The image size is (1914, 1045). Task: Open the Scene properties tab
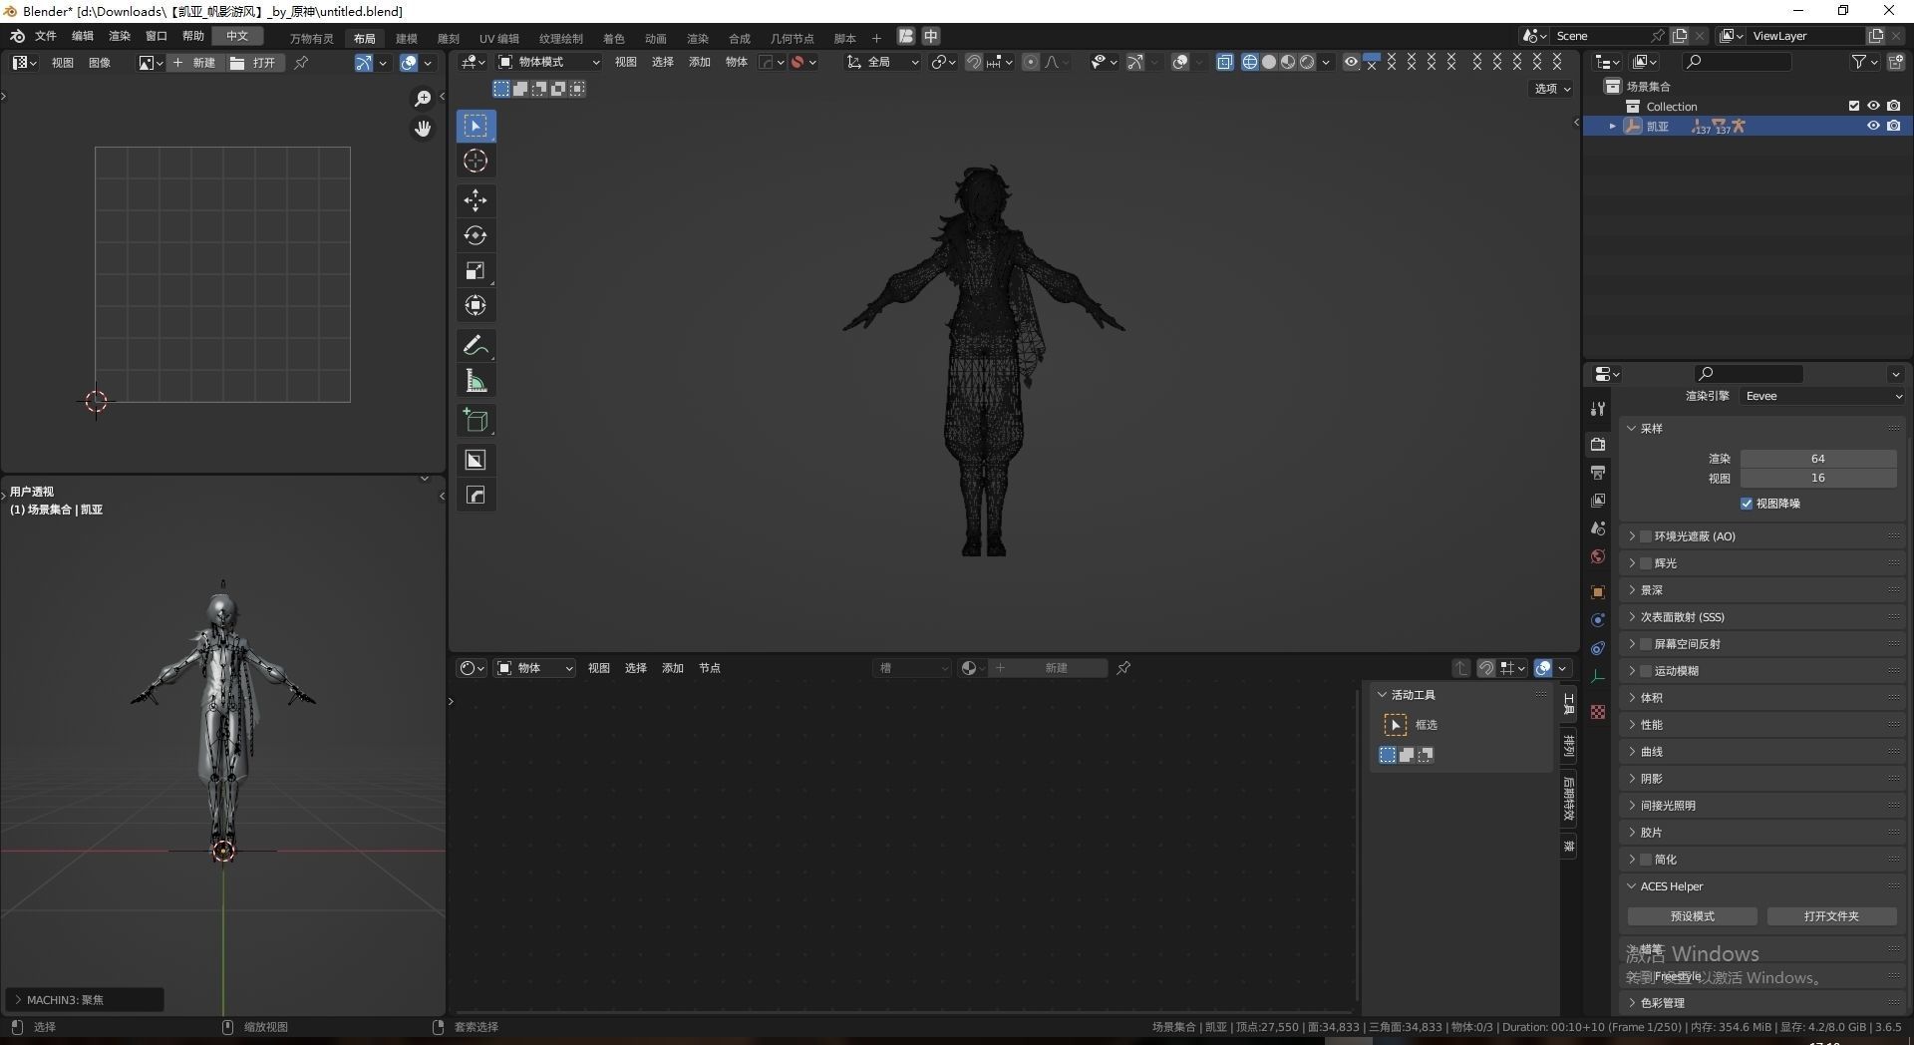1598,527
